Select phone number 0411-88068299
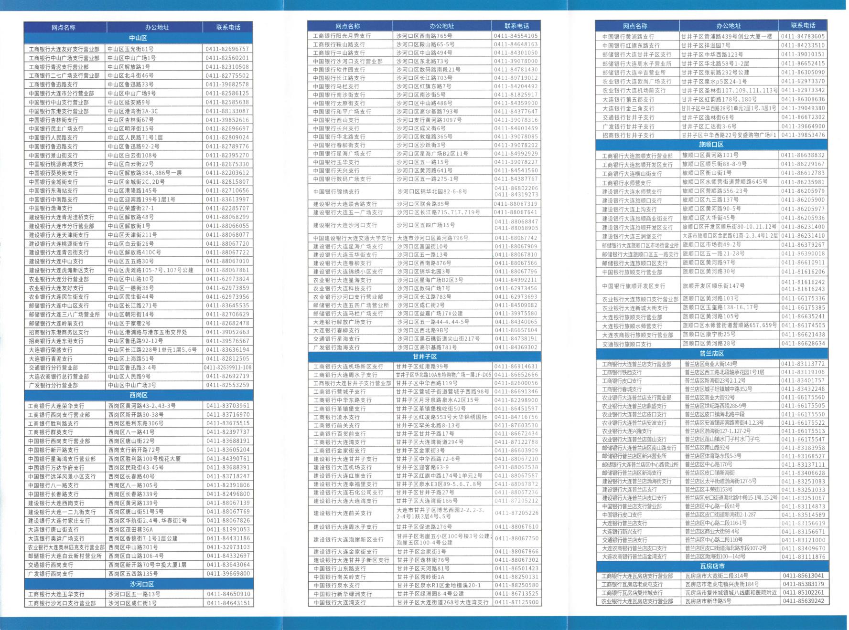849x630 pixels. [227, 217]
